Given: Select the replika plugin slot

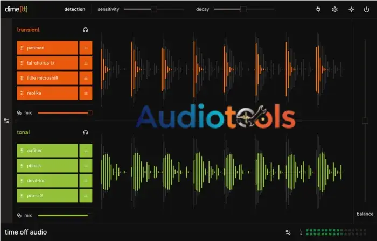Looking at the screenshot, I should pos(47,93).
